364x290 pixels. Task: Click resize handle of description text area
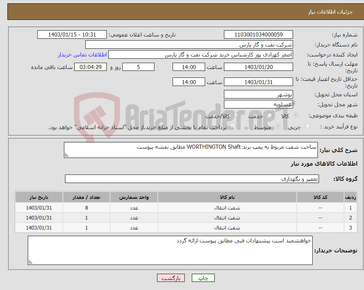point(67,155)
